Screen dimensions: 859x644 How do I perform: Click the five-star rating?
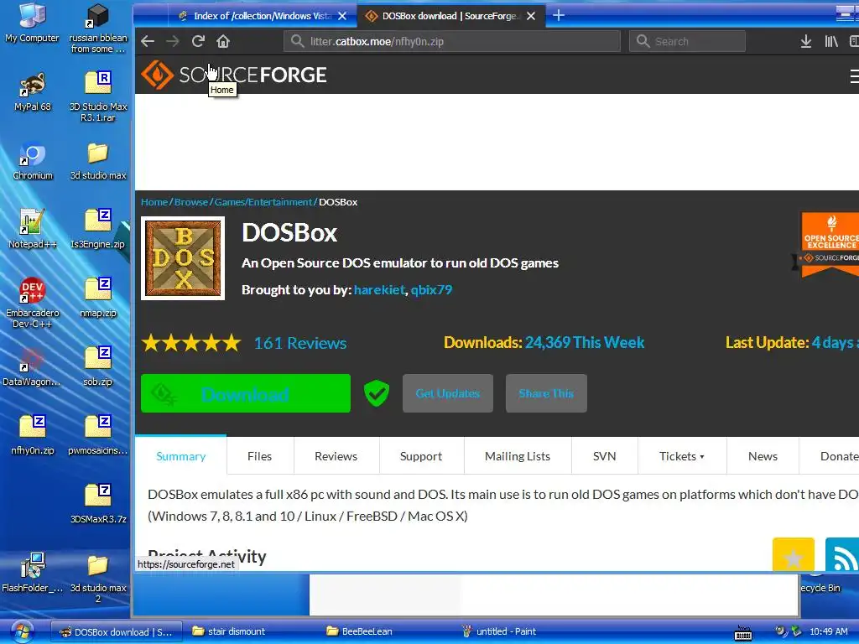click(x=191, y=343)
